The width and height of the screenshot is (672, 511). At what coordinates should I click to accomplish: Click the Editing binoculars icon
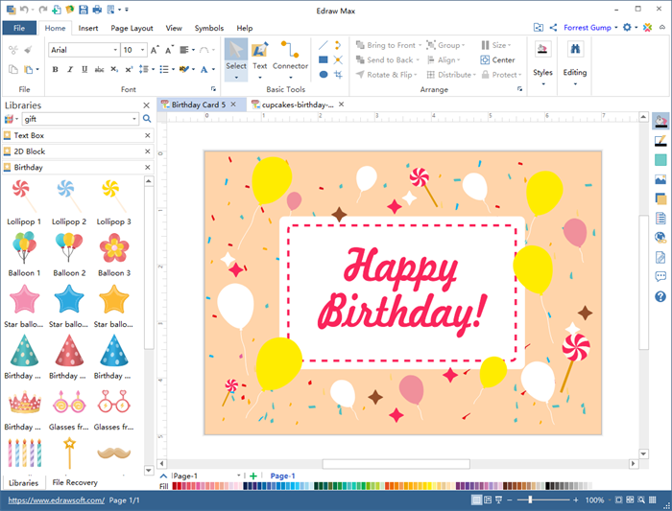click(x=575, y=50)
